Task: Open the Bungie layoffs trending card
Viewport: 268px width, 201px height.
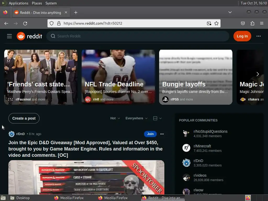Action: click(196, 77)
